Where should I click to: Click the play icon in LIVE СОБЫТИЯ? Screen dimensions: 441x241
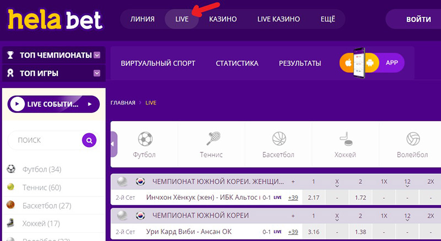coord(17,104)
